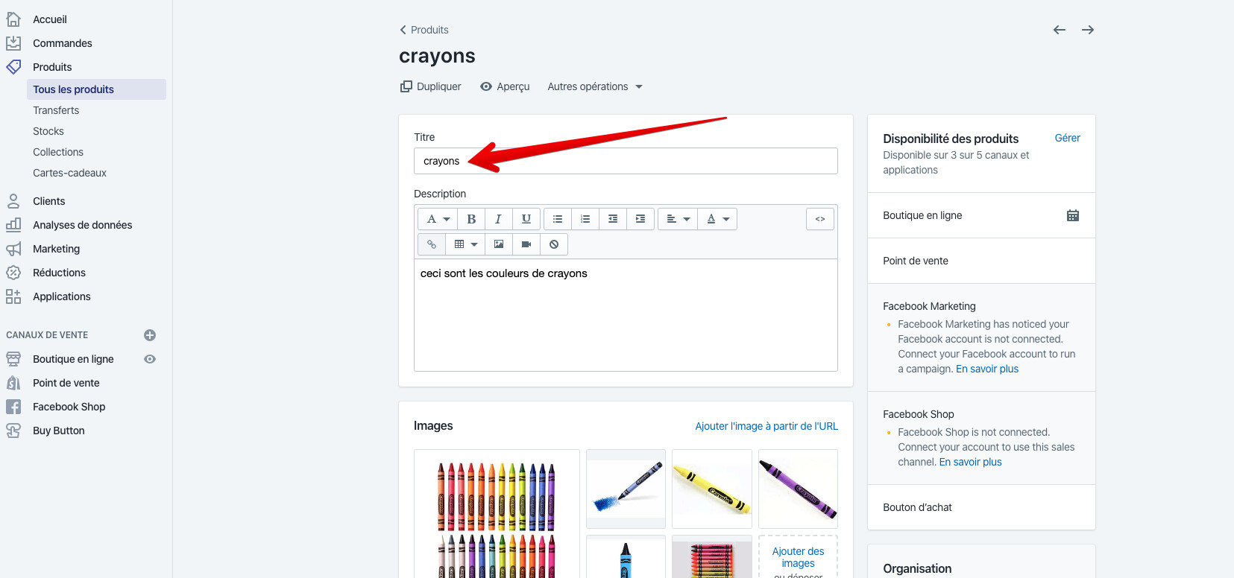Go to the previous product with the left arrow

pos(1060,30)
